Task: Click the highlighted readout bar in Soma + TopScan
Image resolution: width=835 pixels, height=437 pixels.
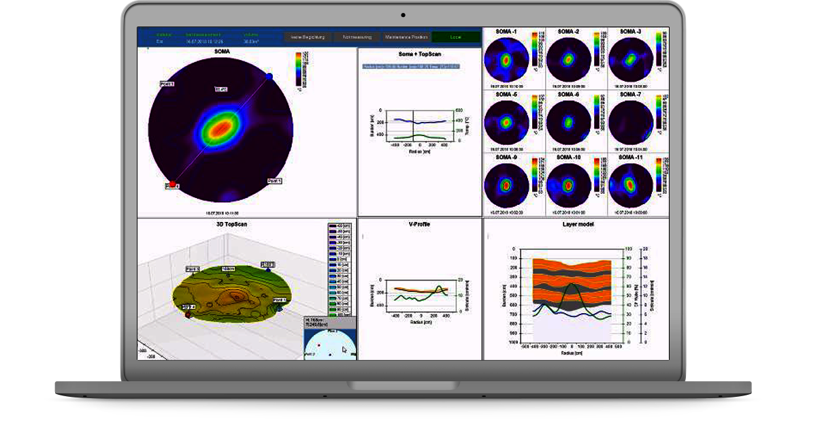Action: point(410,67)
